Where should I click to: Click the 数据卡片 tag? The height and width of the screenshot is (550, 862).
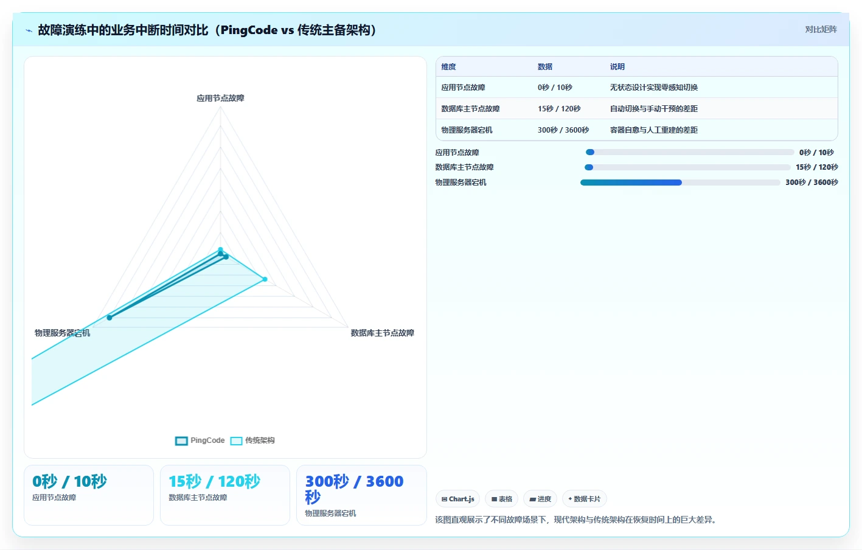(584, 499)
